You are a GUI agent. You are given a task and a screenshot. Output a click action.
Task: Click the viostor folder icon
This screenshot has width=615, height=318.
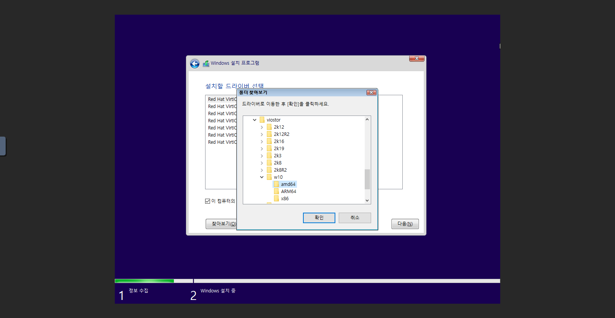[x=262, y=120]
